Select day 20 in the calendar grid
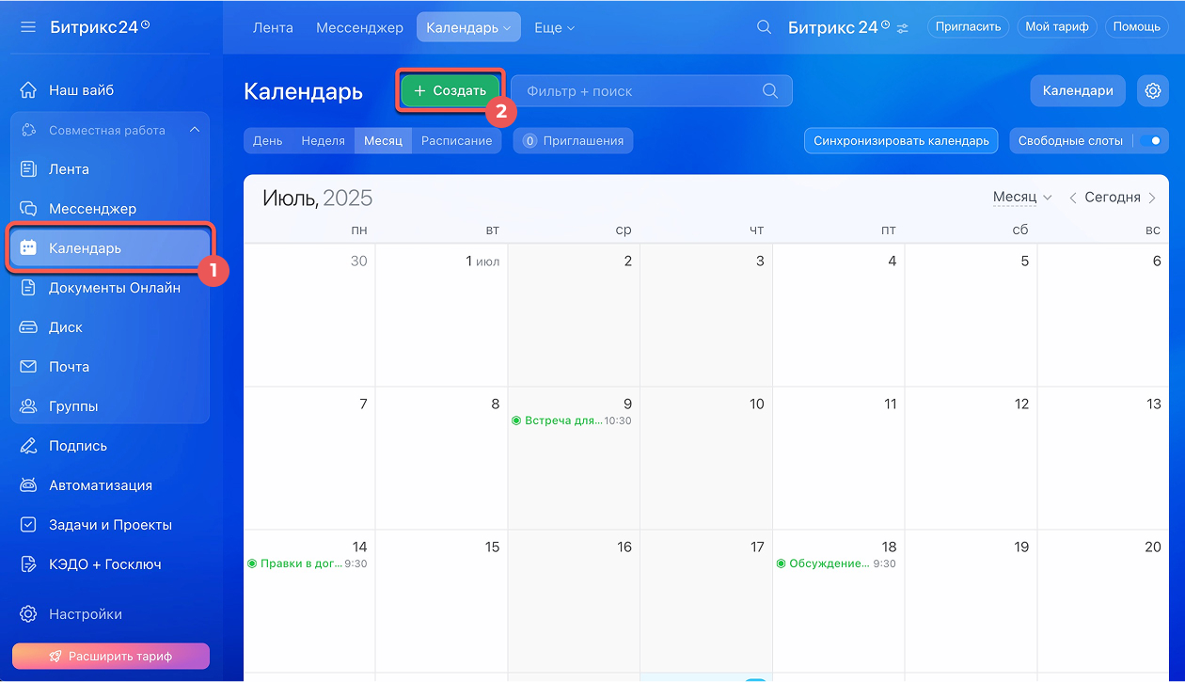The width and height of the screenshot is (1185, 682). 1153,547
